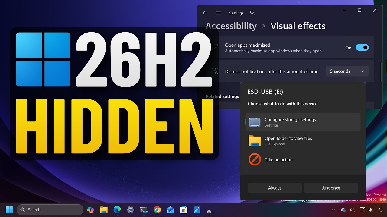Open Copilot from the taskbar

(x=90, y=210)
